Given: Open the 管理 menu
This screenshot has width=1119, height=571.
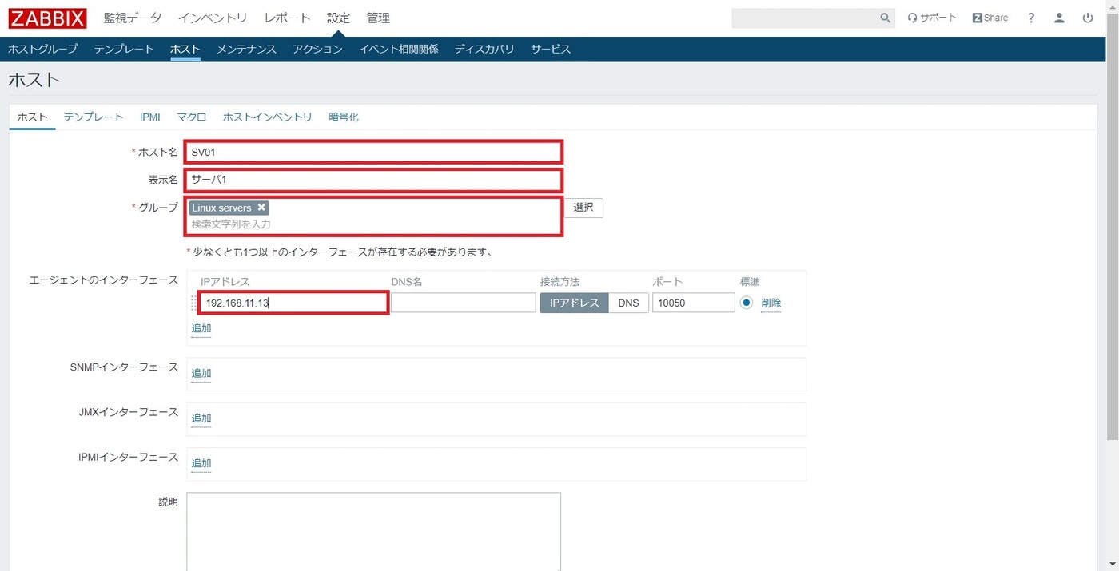Looking at the screenshot, I should click(378, 17).
